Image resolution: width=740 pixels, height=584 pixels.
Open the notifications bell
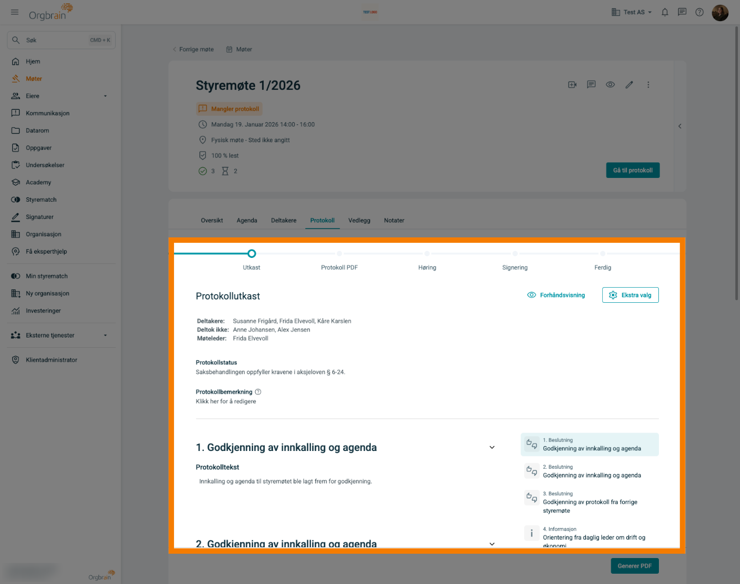click(665, 12)
